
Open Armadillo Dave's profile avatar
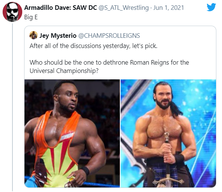pyautogui.click(x=12, y=12)
